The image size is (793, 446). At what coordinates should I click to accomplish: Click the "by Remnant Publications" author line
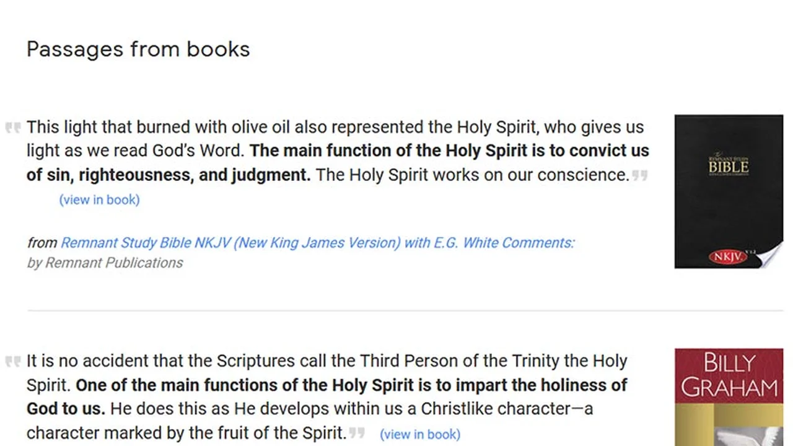tap(105, 263)
